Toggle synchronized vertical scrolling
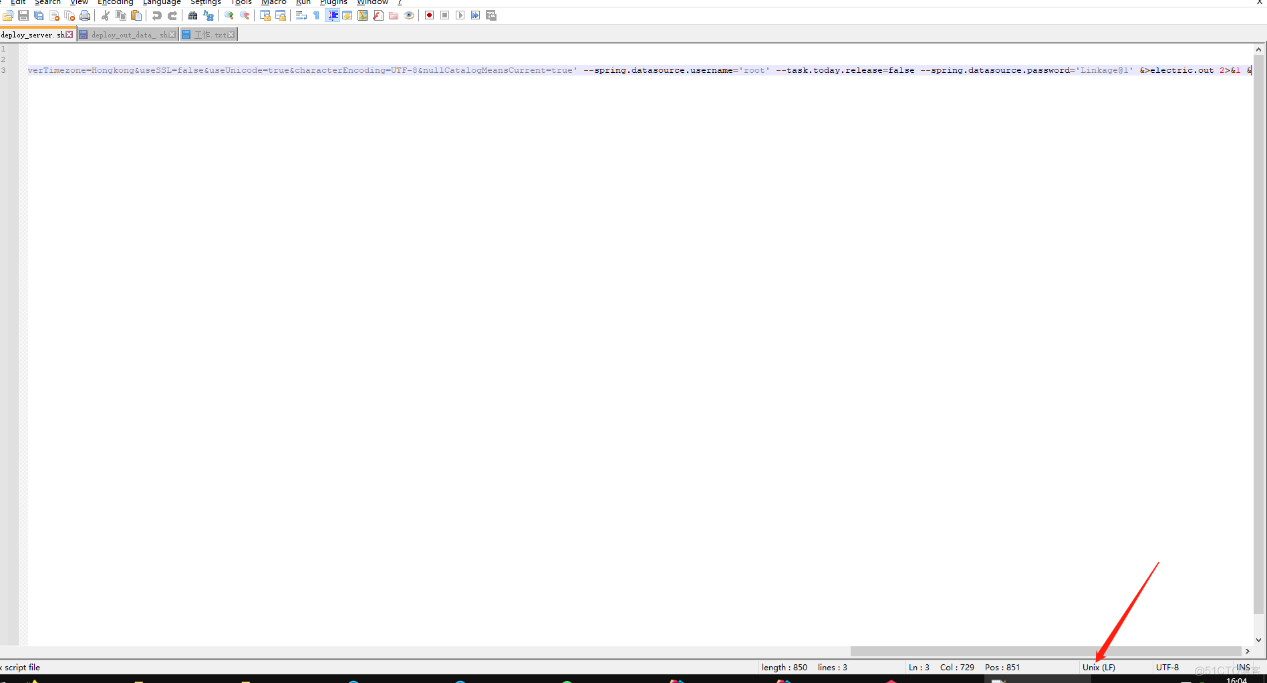Image resolution: width=1267 pixels, height=683 pixels. (265, 15)
